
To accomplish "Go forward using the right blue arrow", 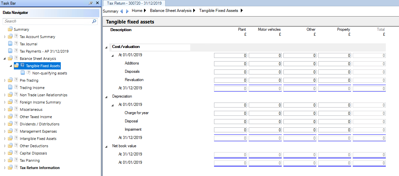I will click(127, 11).
